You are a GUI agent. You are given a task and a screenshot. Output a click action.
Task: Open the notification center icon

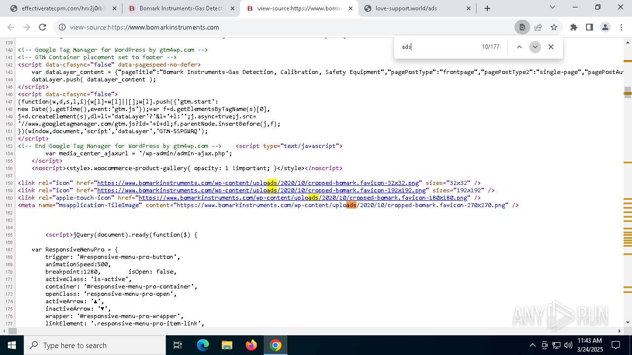point(616,345)
